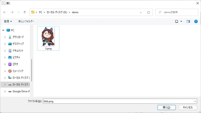Click the dialog title bar app icon
201x113 pixels.
(4, 3)
